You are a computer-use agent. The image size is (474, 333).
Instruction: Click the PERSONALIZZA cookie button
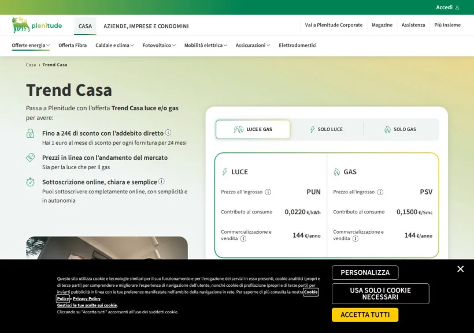pyautogui.click(x=365, y=272)
